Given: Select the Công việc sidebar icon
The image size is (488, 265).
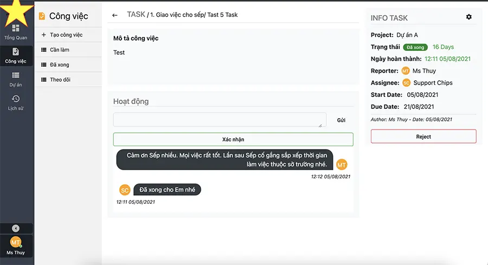Looking at the screenshot, I should [16, 51].
